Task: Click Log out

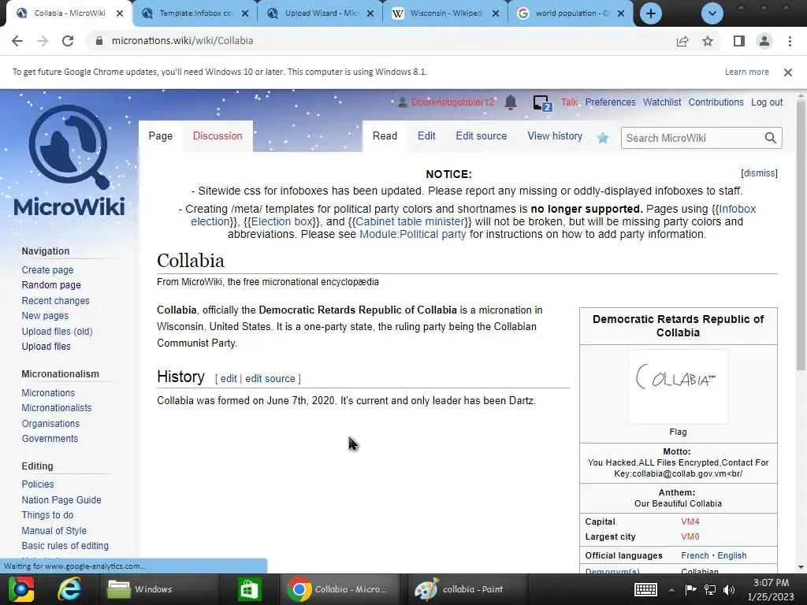Action: click(x=767, y=102)
